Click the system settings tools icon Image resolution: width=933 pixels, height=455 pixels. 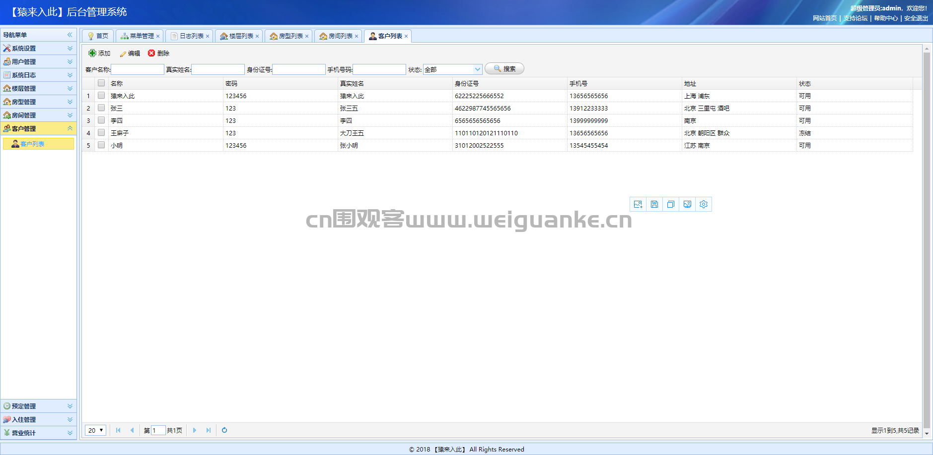coord(7,48)
